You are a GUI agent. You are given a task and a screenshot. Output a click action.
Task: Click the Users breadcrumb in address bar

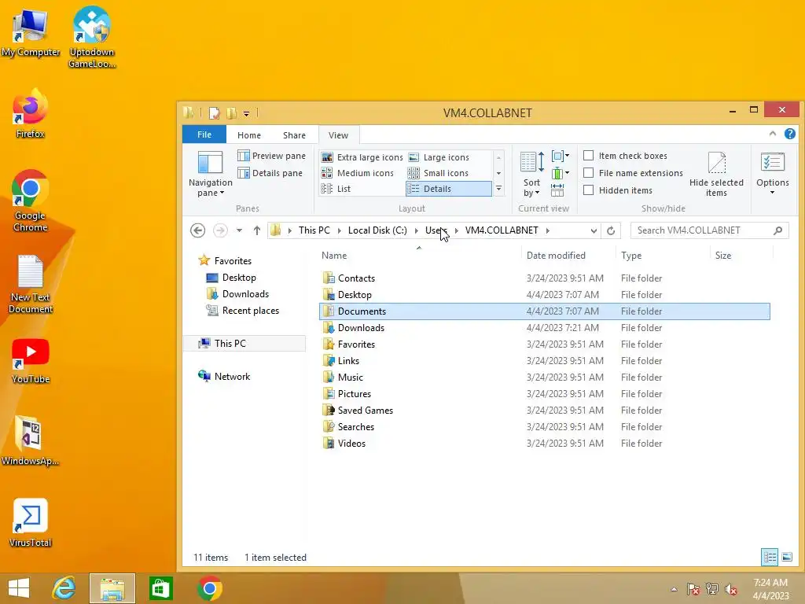point(436,230)
